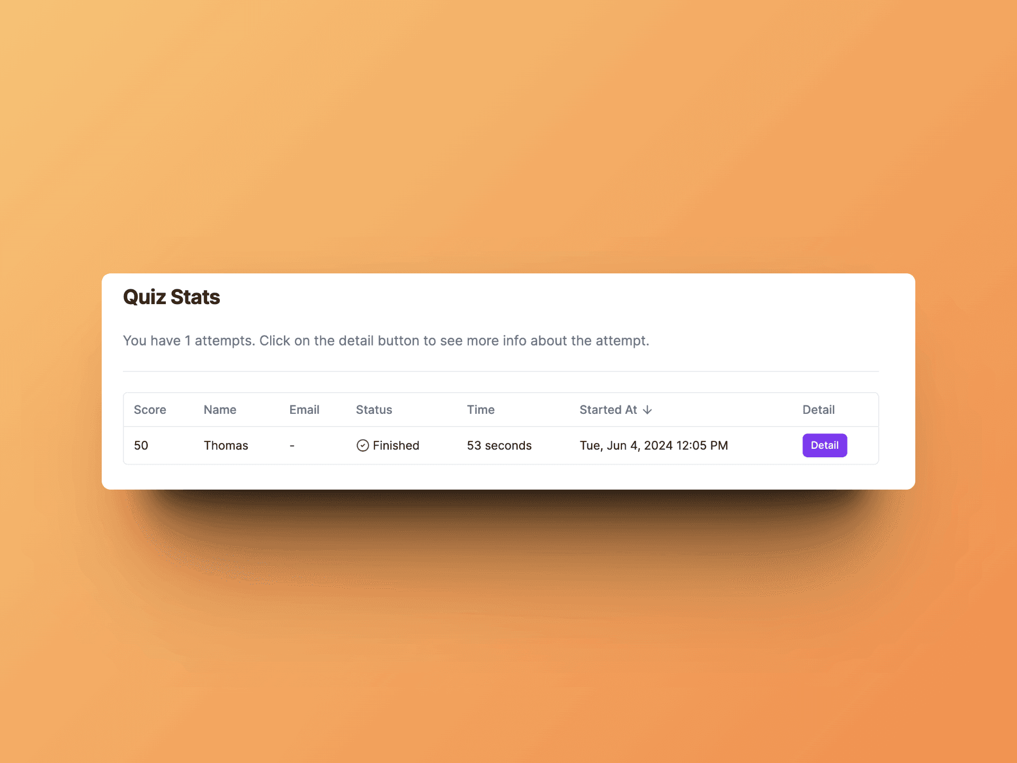Open the attempt with the purple Detail button
This screenshot has height=763, width=1017.
click(x=824, y=446)
